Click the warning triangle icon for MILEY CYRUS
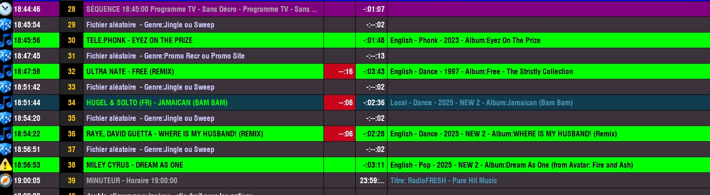 [6, 165]
